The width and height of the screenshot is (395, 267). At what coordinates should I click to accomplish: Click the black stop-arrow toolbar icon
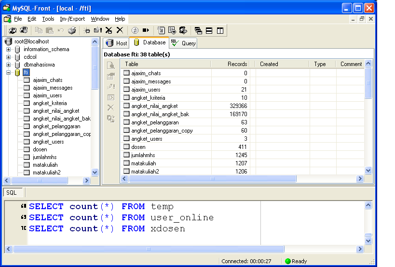[146, 30]
